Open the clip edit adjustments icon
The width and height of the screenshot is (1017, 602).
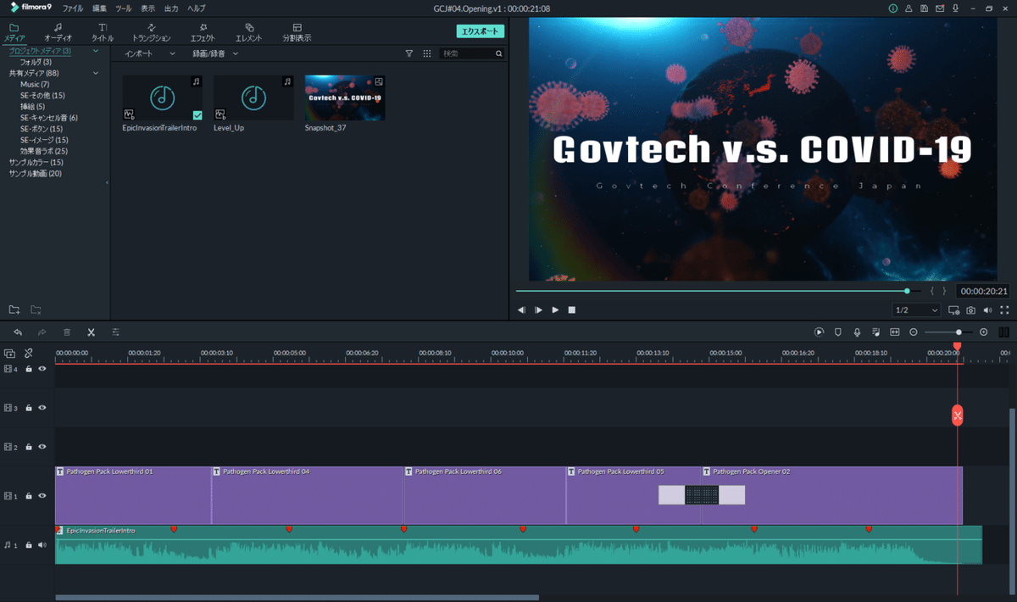point(116,332)
